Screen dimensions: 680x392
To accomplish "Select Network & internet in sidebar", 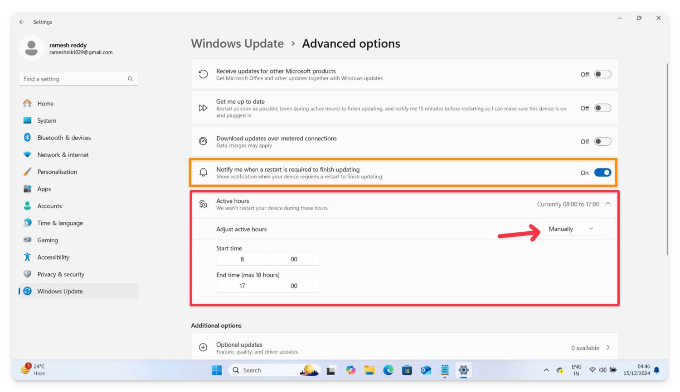I will [x=63, y=154].
